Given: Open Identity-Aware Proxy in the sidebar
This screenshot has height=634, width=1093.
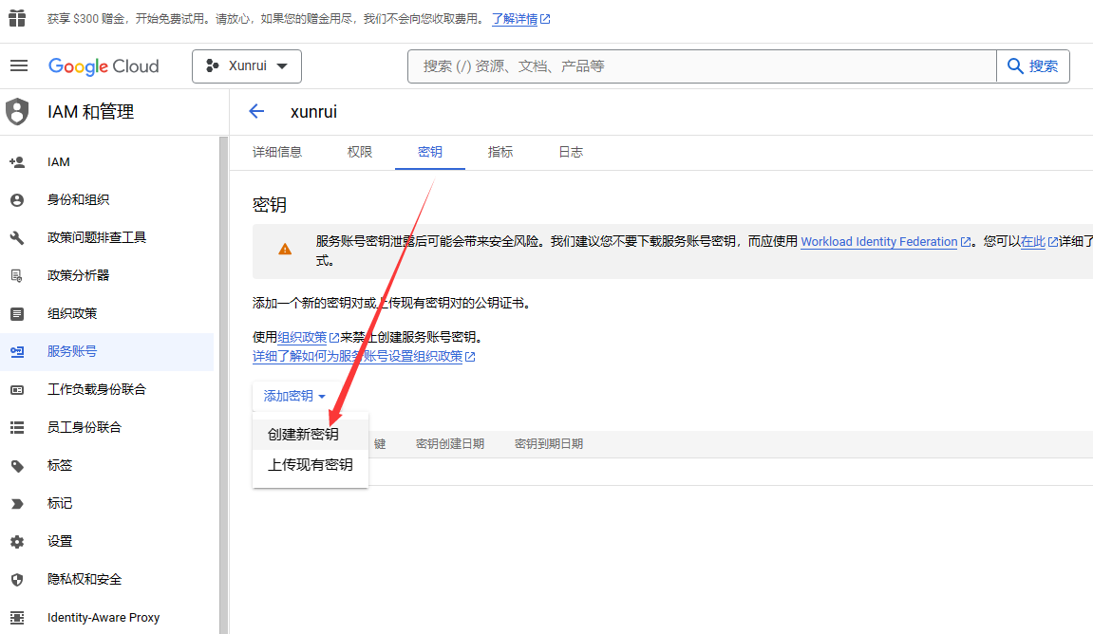Looking at the screenshot, I should tap(106, 617).
